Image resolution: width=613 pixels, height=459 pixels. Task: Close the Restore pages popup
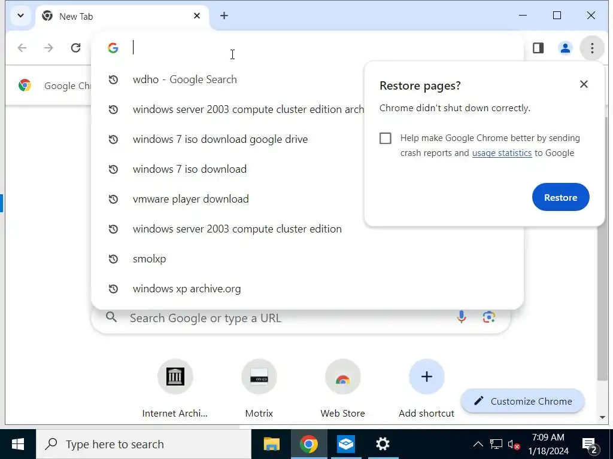pos(584,84)
